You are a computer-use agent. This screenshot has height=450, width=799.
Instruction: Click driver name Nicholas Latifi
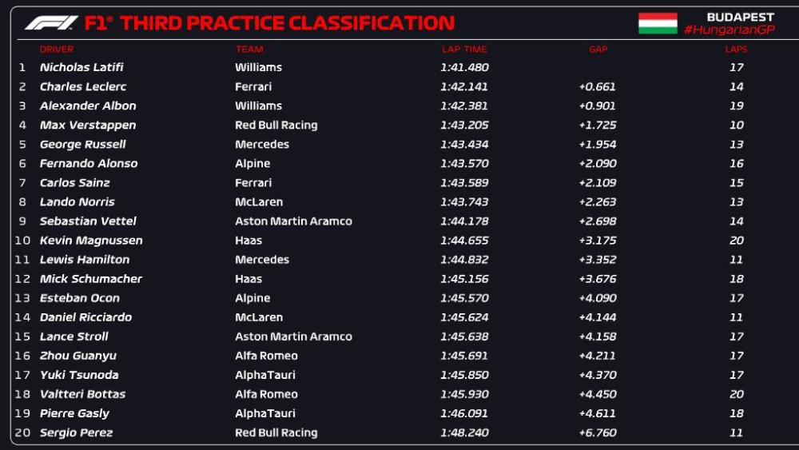81,68
